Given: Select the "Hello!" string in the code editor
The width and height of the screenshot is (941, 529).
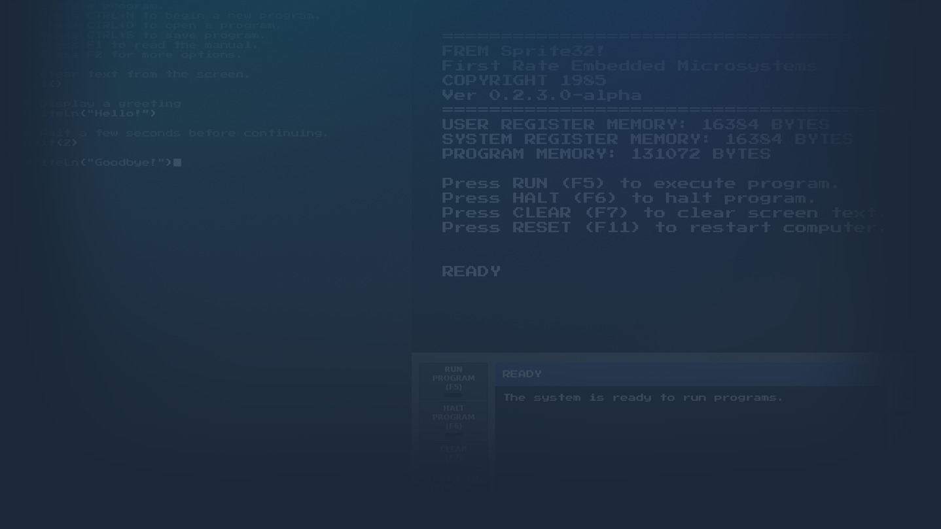Looking at the screenshot, I should coord(118,114).
